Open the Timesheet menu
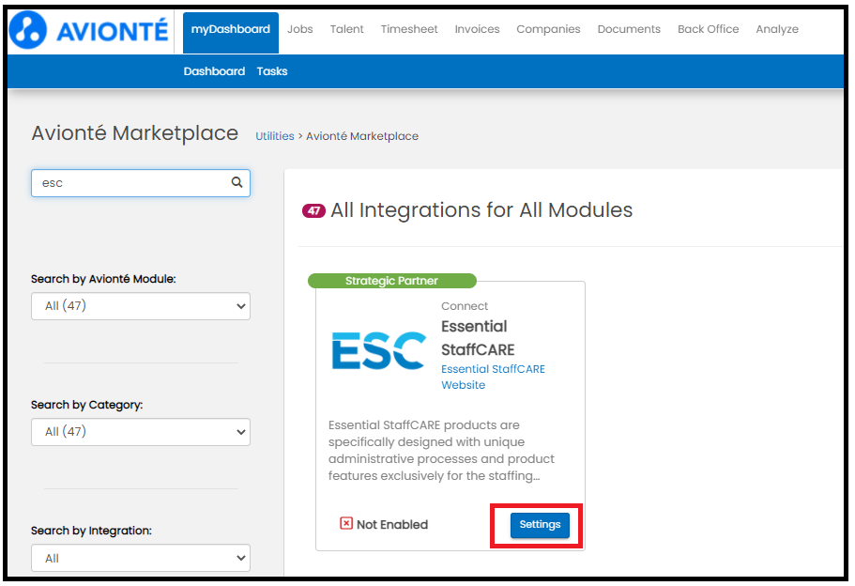855x586 pixels. click(x=409, y=29)
